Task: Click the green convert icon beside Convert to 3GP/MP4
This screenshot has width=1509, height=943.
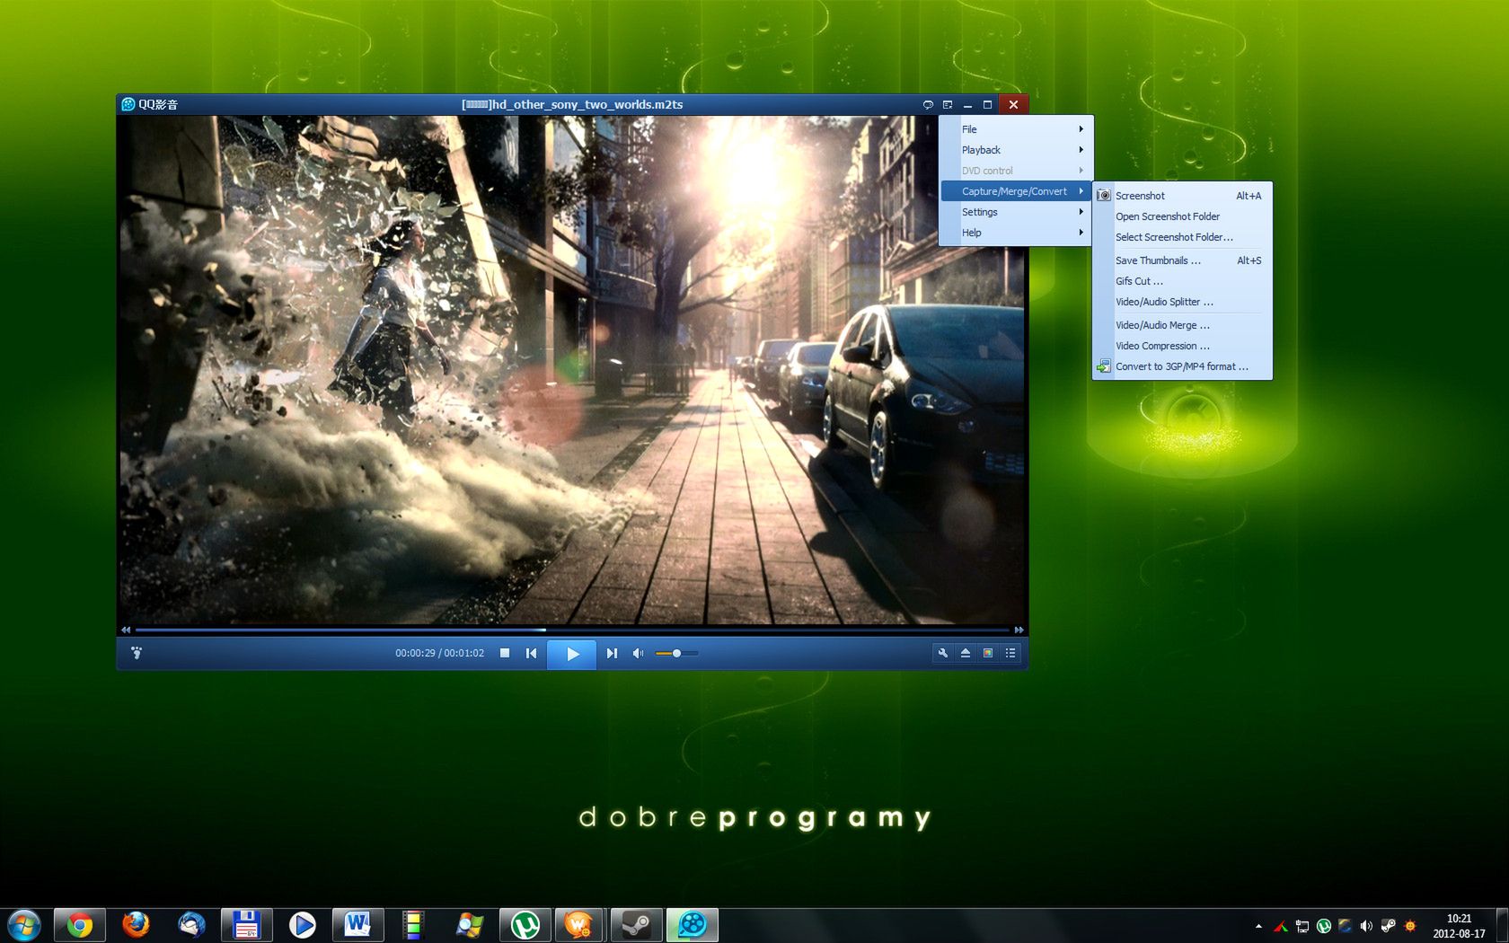Action: [x=1104, y=366]
